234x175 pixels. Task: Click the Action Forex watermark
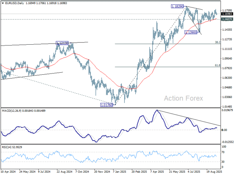183,98
